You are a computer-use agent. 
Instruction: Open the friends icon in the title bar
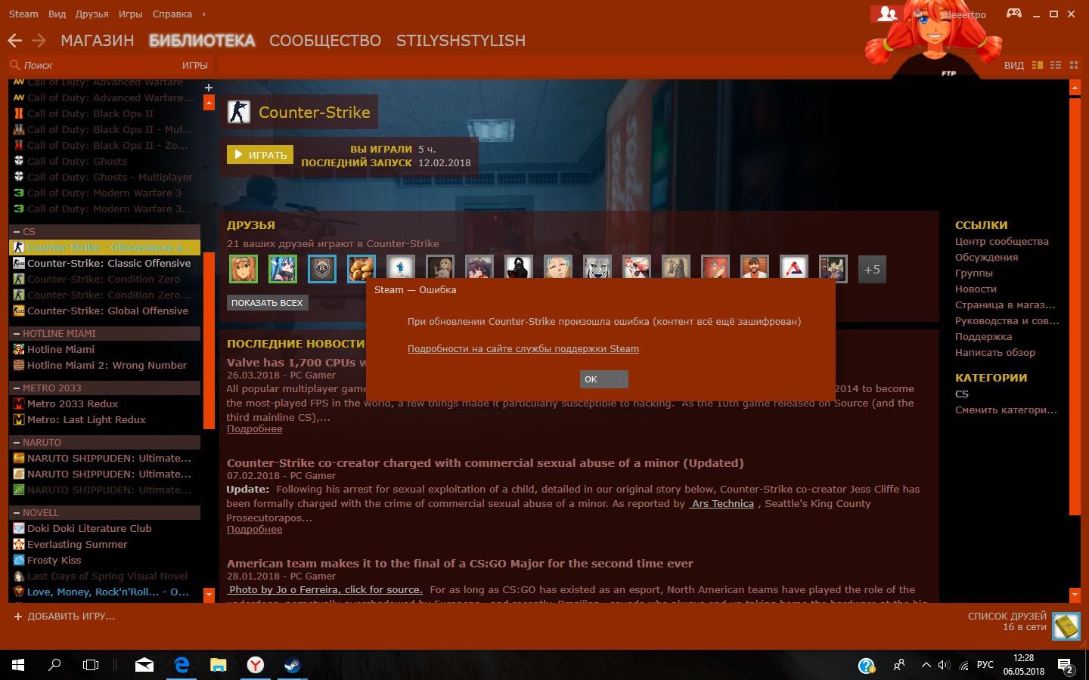click(888, 14)
